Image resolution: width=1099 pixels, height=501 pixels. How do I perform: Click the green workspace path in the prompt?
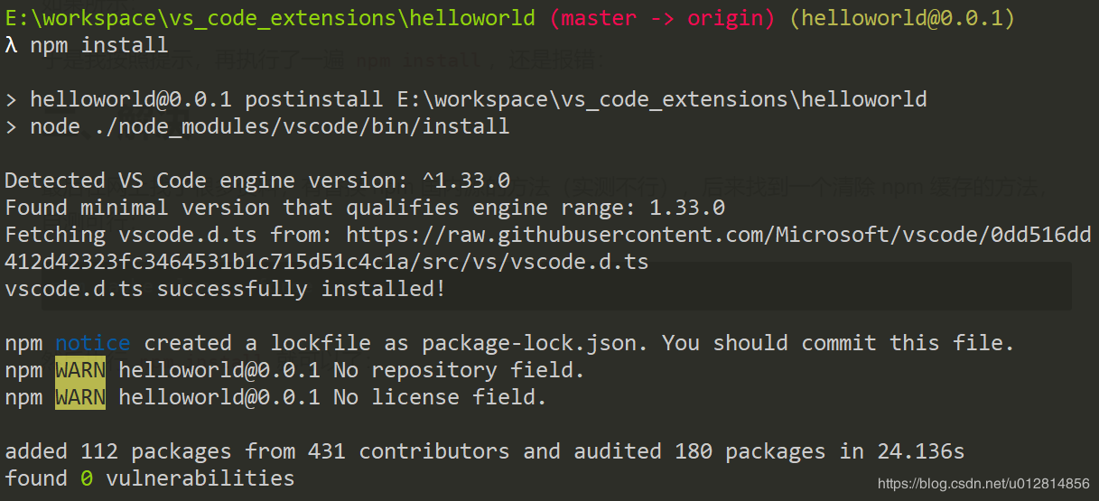pyautogui.click(x=270, y=18)
